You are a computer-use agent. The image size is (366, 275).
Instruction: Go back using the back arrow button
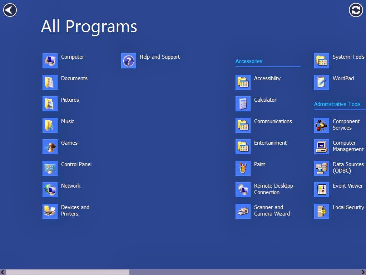pyautogui.click(x=10, y=10)
